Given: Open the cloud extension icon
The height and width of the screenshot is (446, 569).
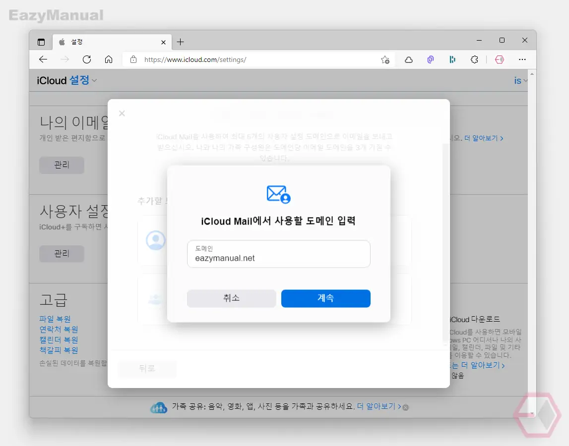Looking at the screenshot, I should point(409,59).
